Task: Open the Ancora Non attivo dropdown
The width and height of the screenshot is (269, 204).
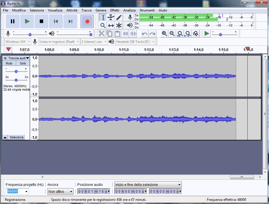Action: 60,192
